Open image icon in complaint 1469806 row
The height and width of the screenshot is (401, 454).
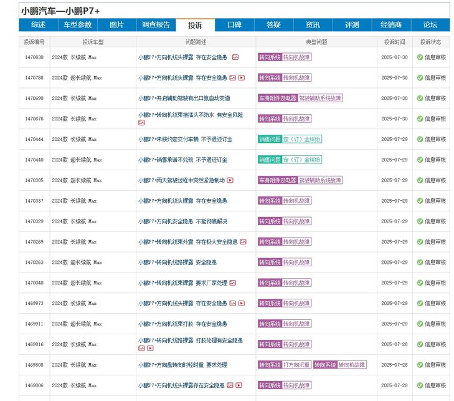click(x=230, y=385)
